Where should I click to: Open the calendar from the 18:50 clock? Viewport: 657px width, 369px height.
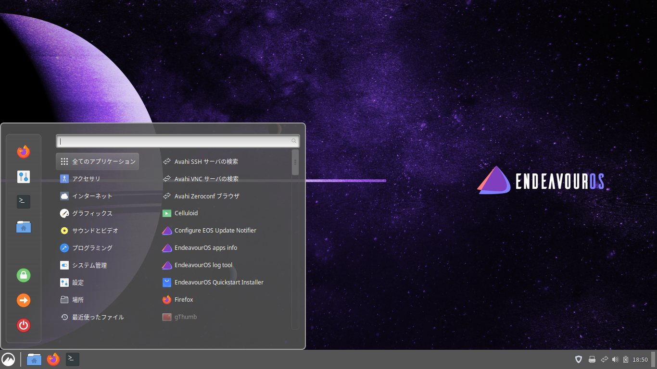click(640, 359)
